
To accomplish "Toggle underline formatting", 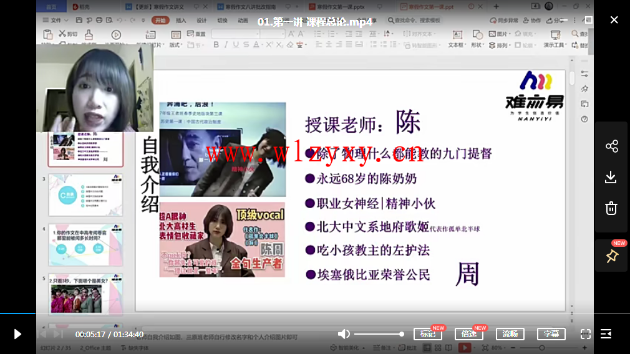I will [x=236, y=44].
